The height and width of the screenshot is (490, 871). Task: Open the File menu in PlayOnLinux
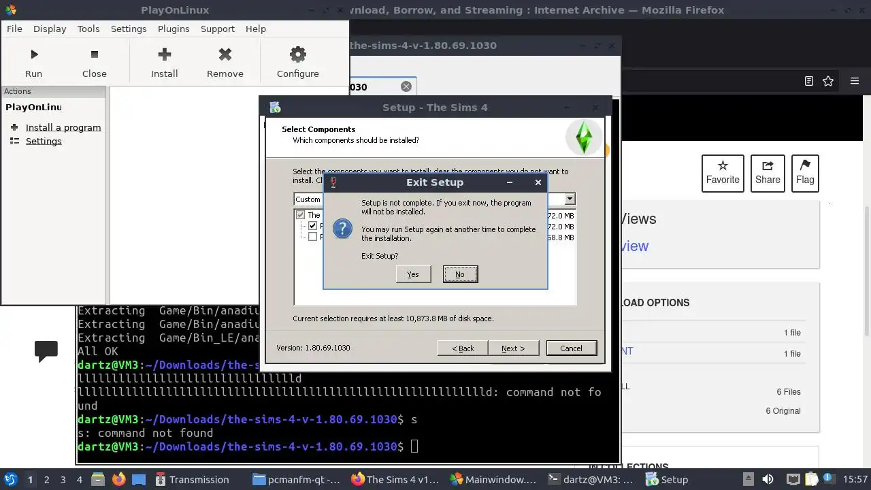point(14,29)
